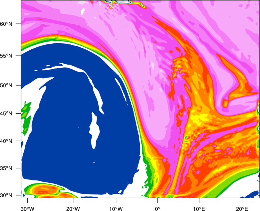The height and width of the screenshot is (211, 260).
Task: Click the 55°N latitude label
Action: pos(6,56)
